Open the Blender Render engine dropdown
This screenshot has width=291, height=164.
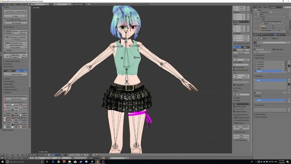click(80, 4)
